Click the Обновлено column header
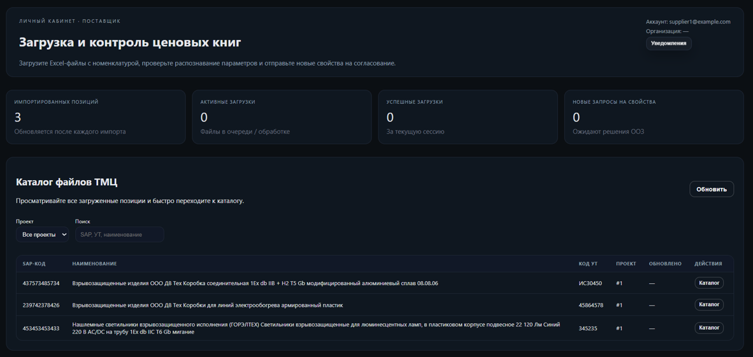Screen dimensions: 753x357 tap(664, 263)
